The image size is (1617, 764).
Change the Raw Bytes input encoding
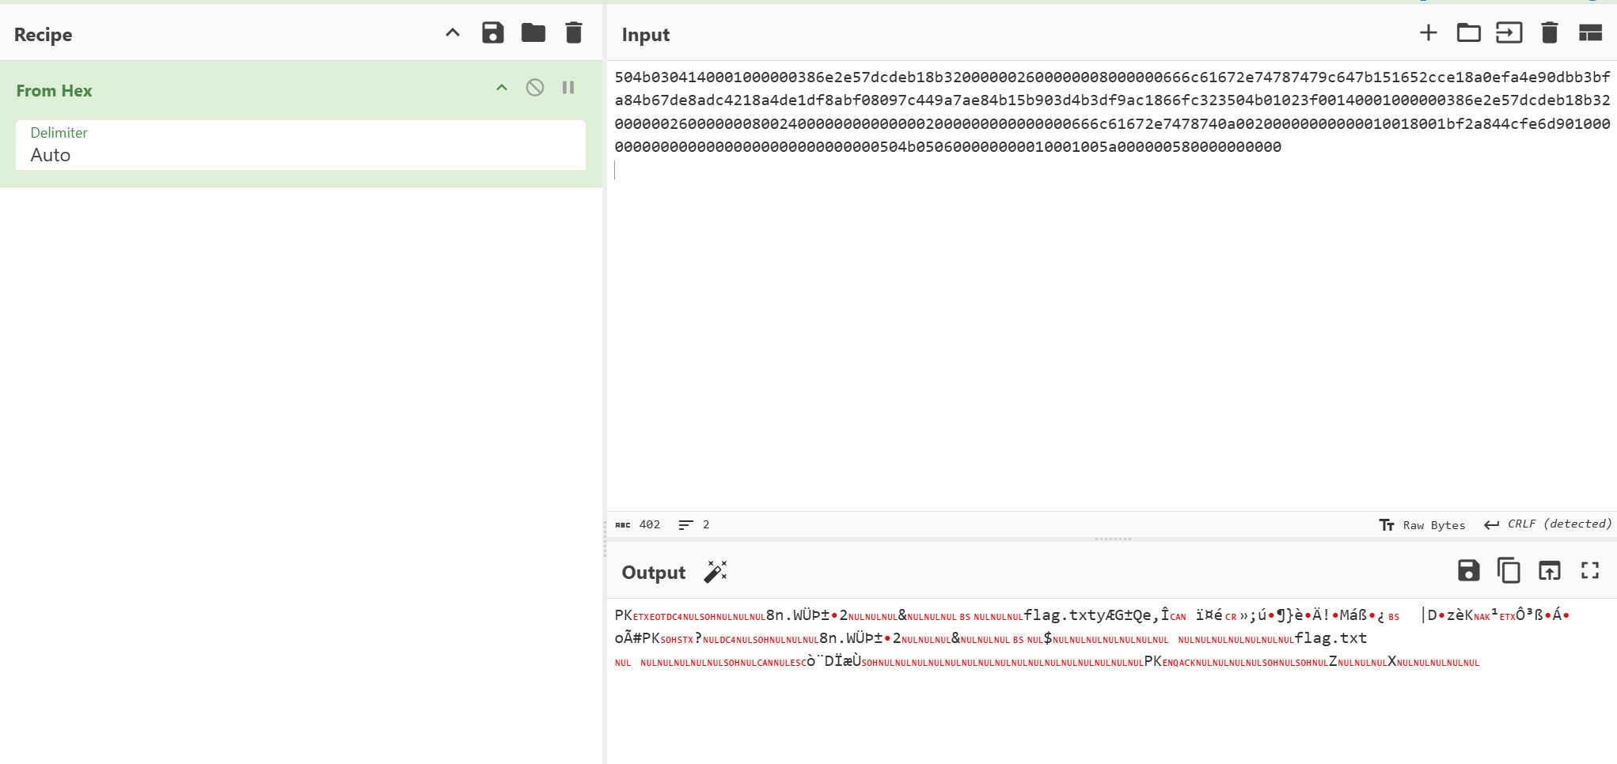point(1422,525)
